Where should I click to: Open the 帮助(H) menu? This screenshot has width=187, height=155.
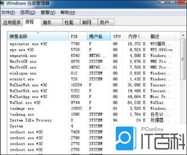coord(68,12)
